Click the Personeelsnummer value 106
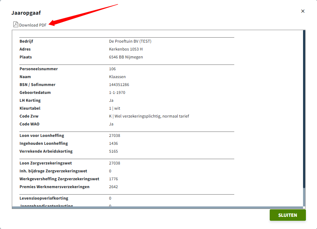 112,69
